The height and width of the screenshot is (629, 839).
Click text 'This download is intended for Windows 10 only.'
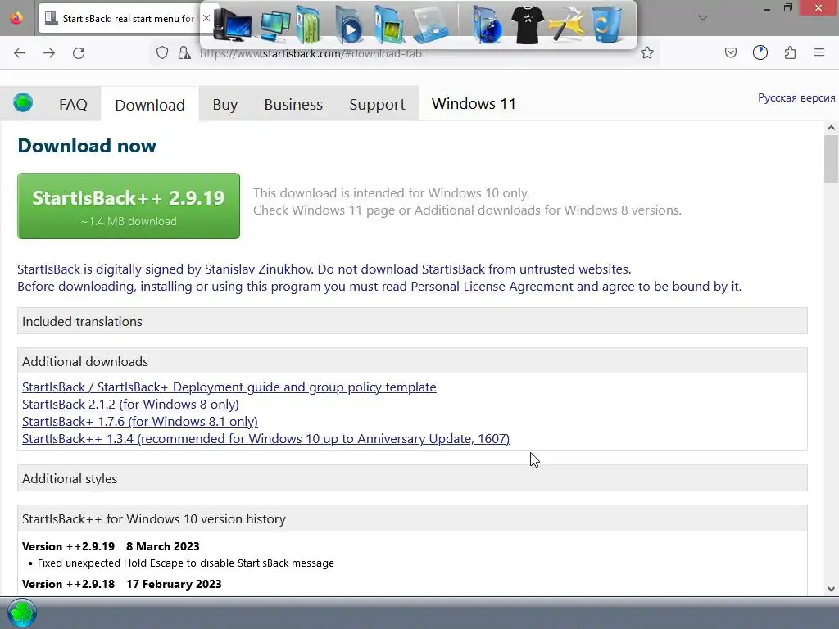point(391,193)
